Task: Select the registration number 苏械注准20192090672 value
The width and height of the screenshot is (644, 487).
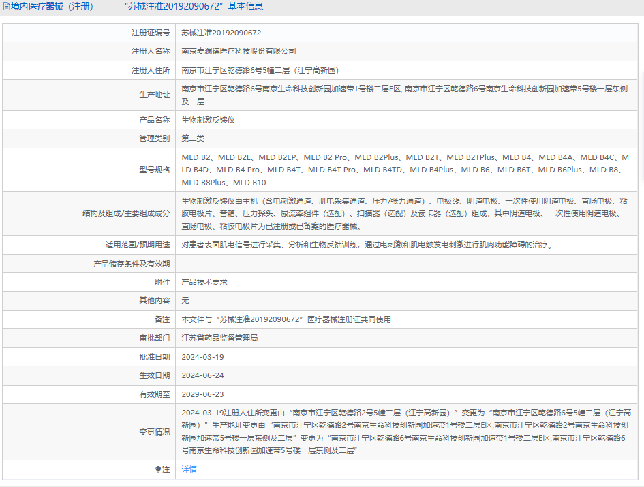Action: [x=221, y=33]
